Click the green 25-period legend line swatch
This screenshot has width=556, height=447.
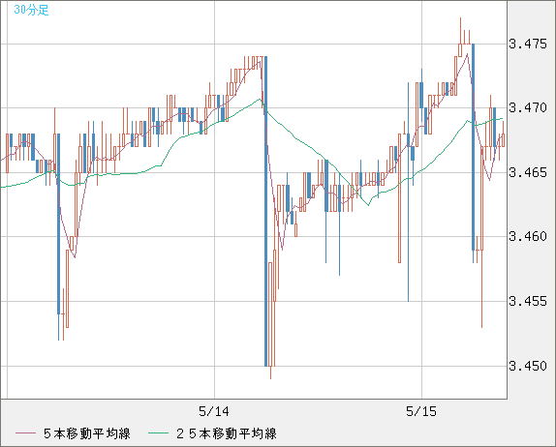158,433
